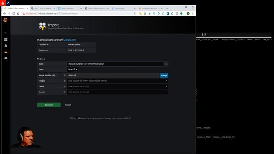Bookmark page with the star icon
The image size is (274, 154).
click(x=134, y=13)
